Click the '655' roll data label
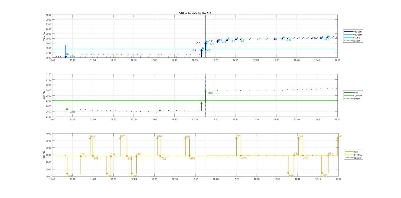401x198 pixels. (139, 154)
